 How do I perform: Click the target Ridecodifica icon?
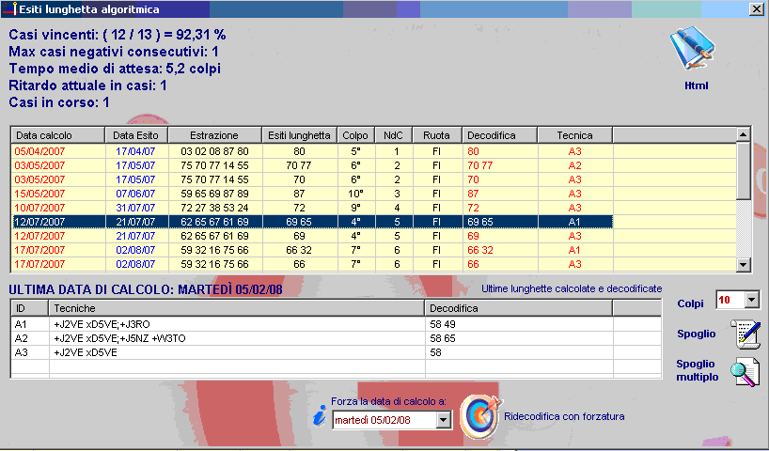(480, 415)
